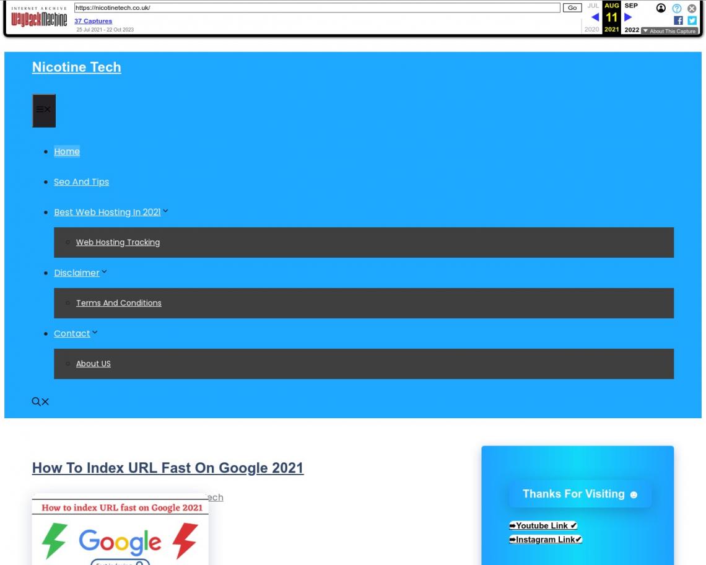Go to previous capture with left arrow

pos(595,17)
